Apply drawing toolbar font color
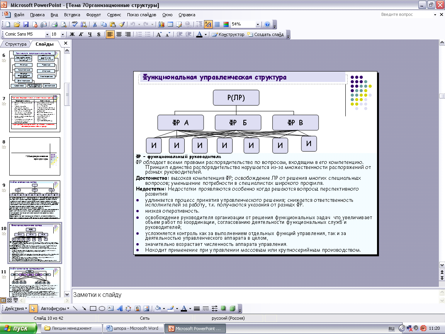The height and width of the screenshot is (334, 445). pos(184,308)
